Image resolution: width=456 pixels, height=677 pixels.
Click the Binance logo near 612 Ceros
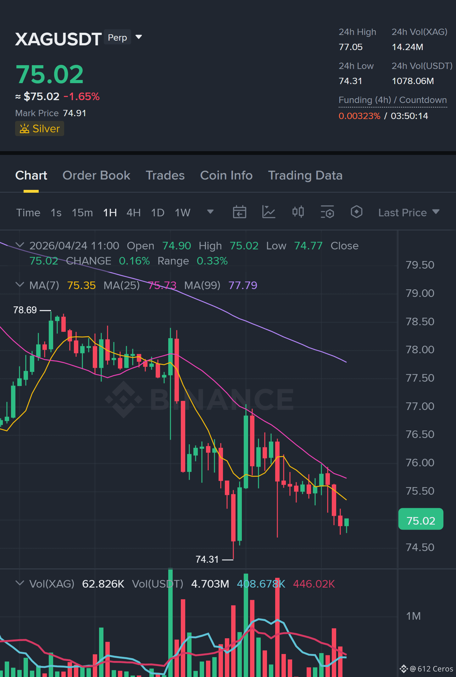click(x=404, y=668)
